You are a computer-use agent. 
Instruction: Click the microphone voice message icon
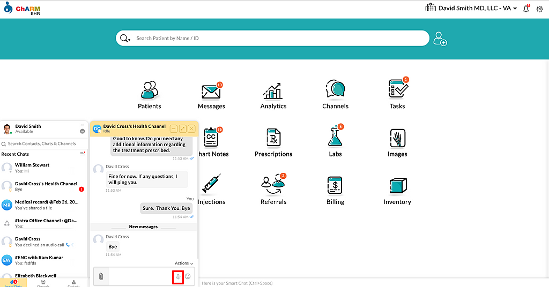click(x=178, y=277)
